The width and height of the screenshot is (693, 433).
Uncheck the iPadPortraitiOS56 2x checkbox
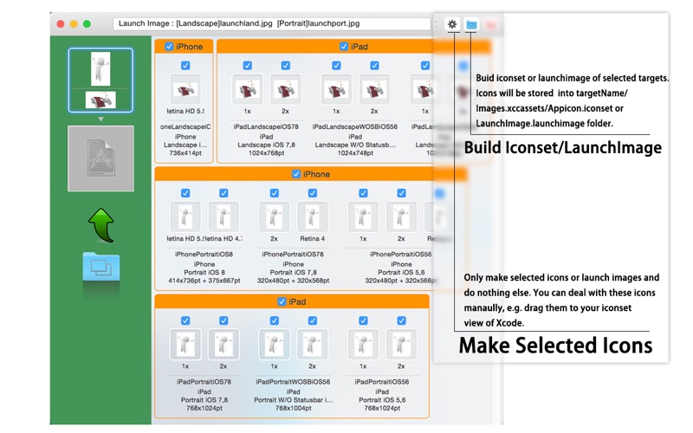point(401,320)
